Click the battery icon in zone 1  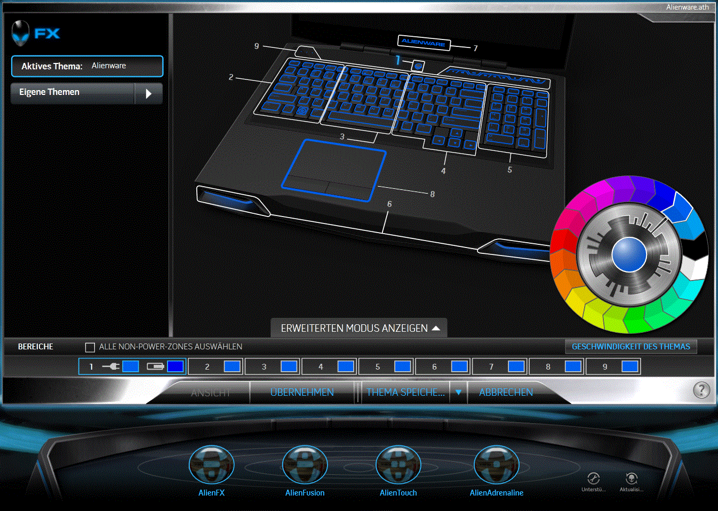click(155, 366)
